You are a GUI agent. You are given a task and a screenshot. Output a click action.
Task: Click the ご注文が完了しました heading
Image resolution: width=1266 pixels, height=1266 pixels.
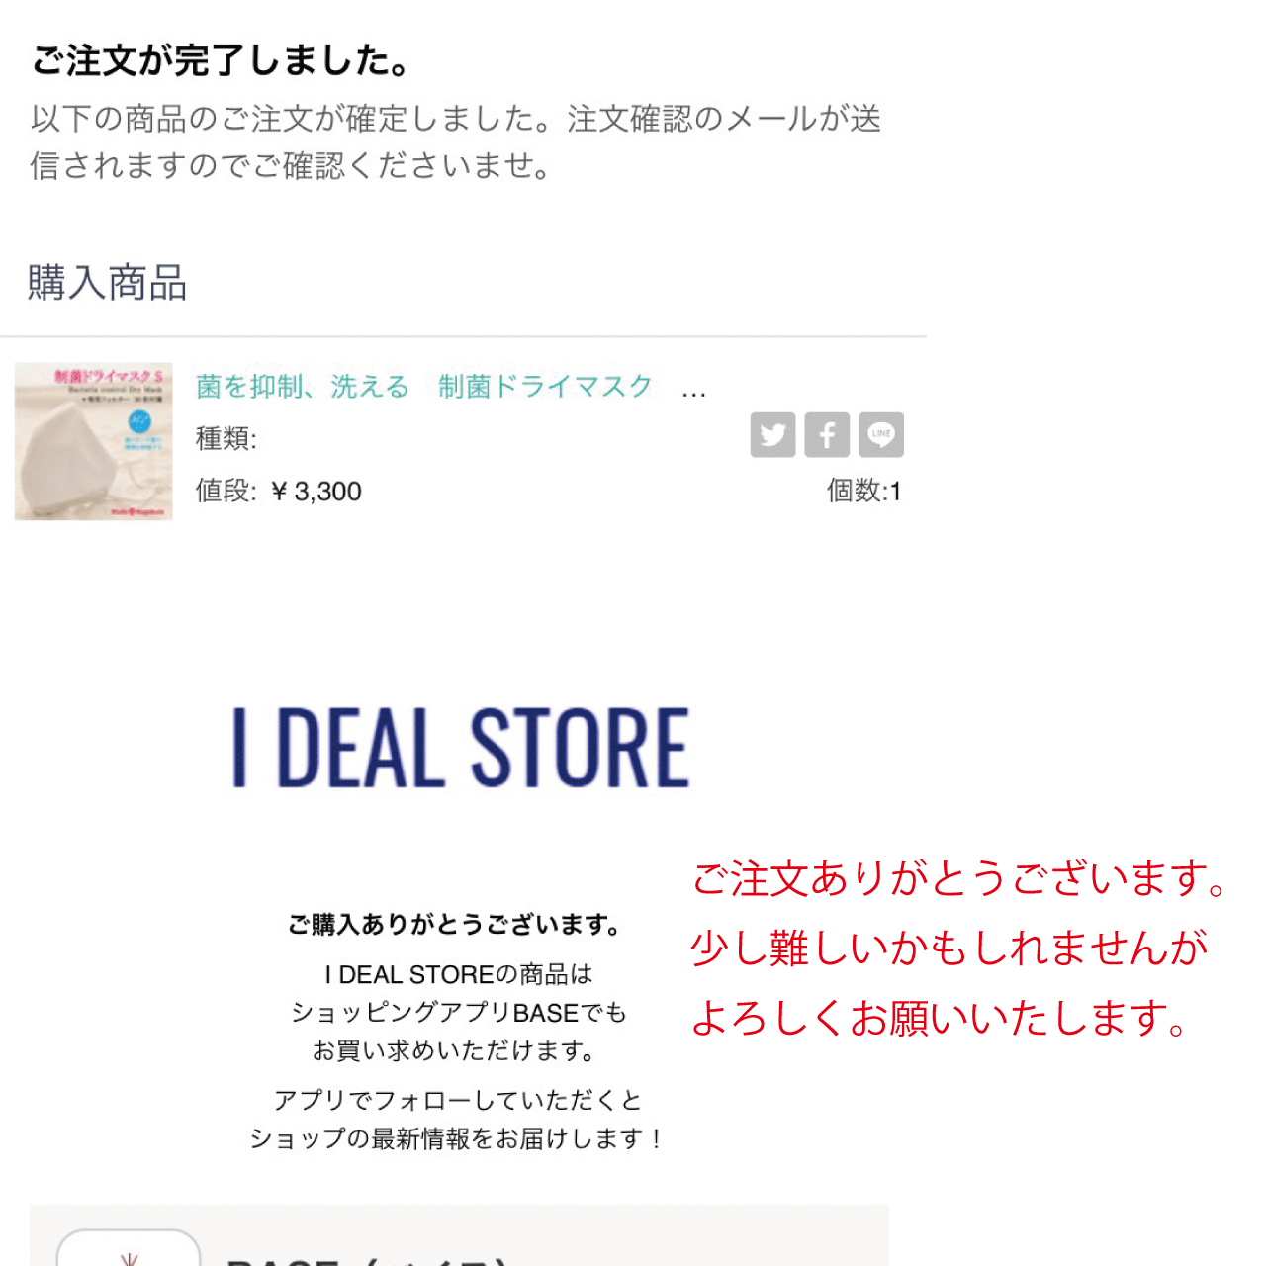pos(220,60)
